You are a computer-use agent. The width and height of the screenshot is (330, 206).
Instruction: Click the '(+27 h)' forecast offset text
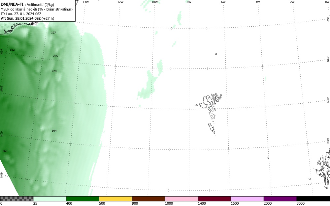coord(48,18)
